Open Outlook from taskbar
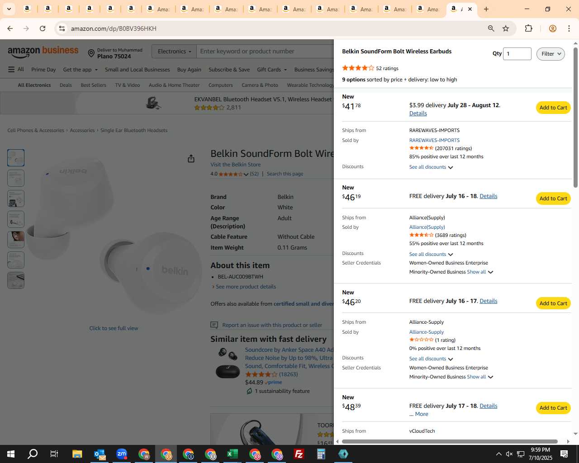 tap(100, 454)
